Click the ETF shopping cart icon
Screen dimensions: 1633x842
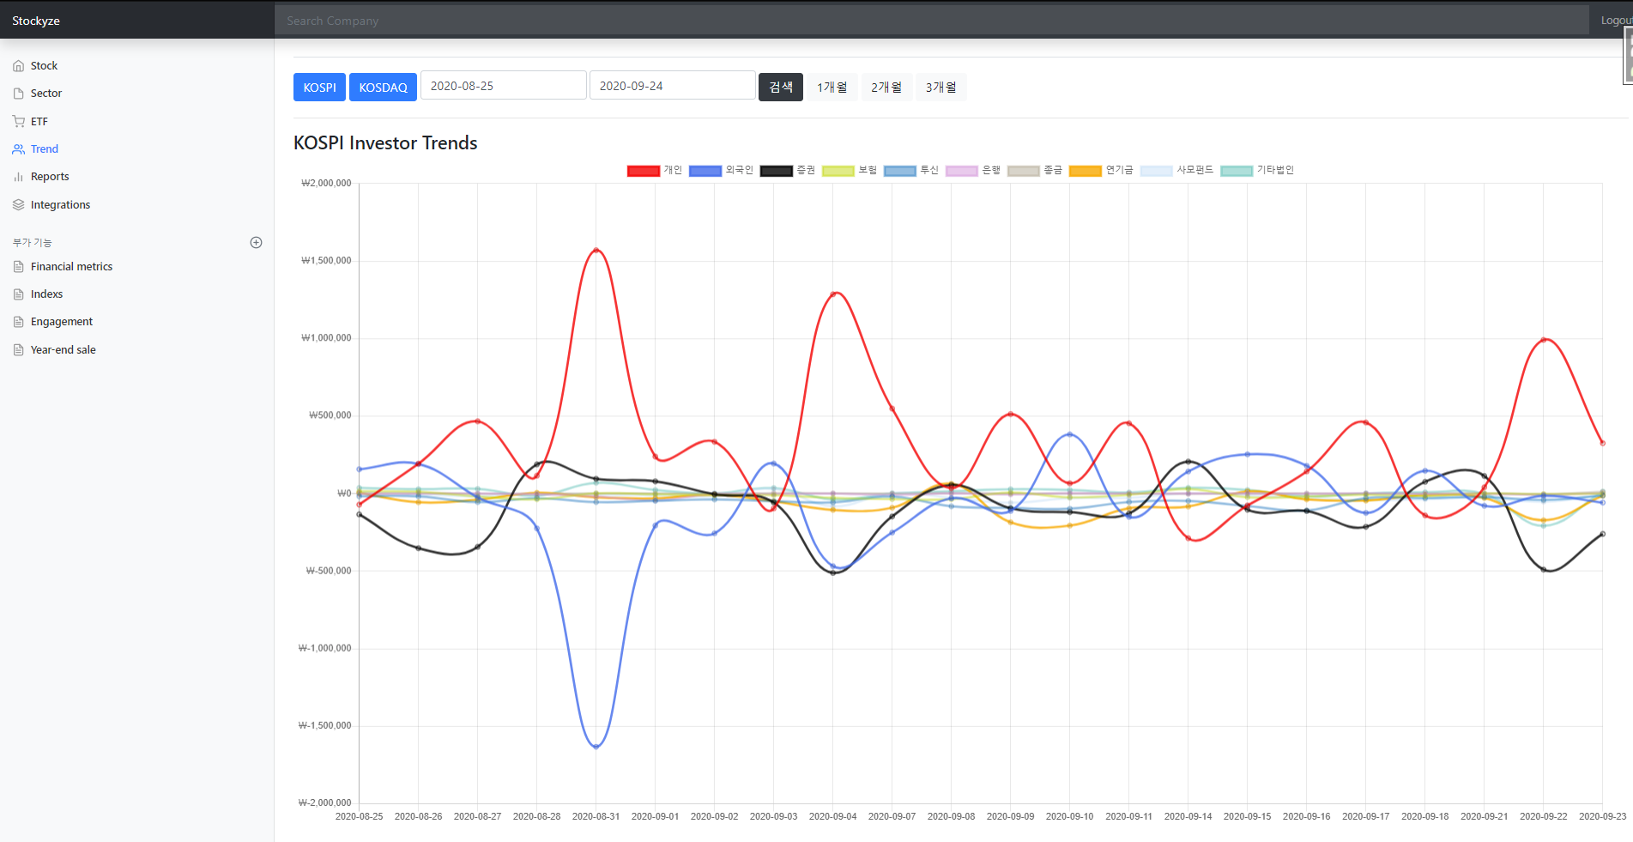pyautogui.click(x=19, y=122)
